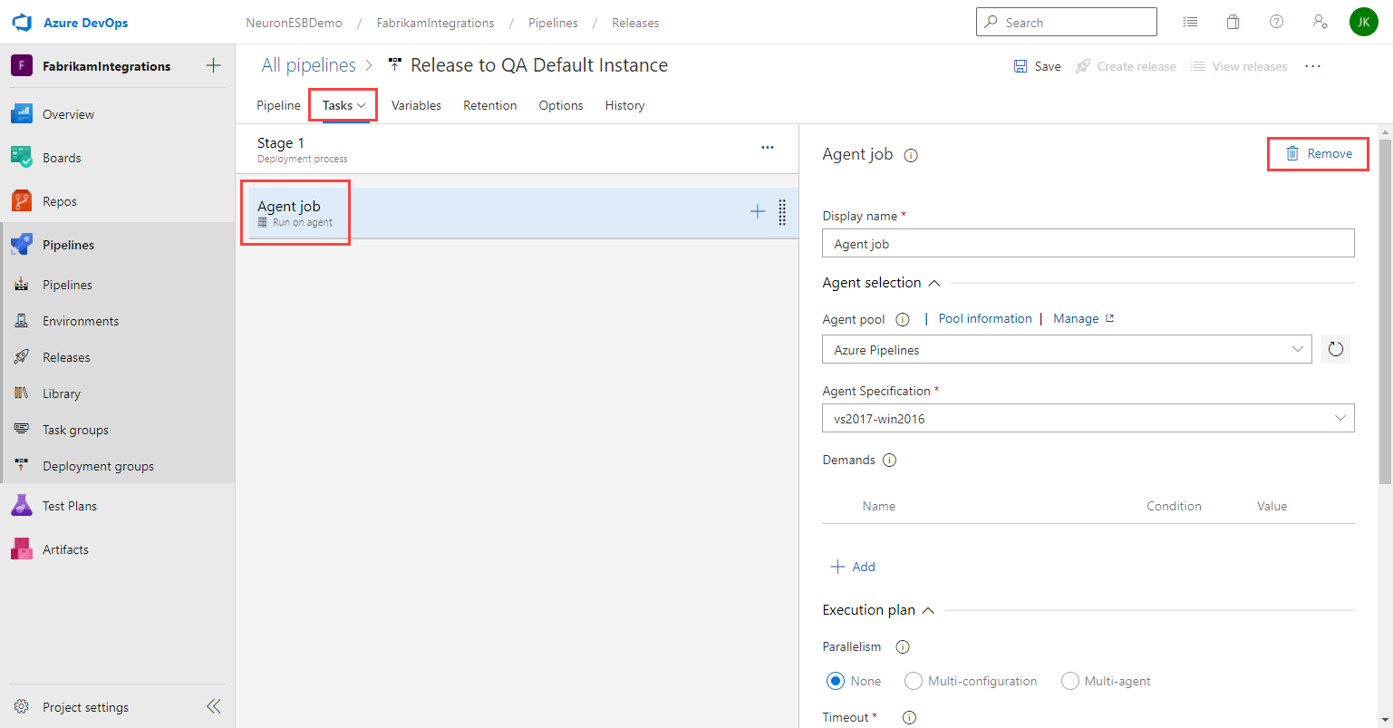
Task: Switch to Variables tab
Action: tap(416, 105)
